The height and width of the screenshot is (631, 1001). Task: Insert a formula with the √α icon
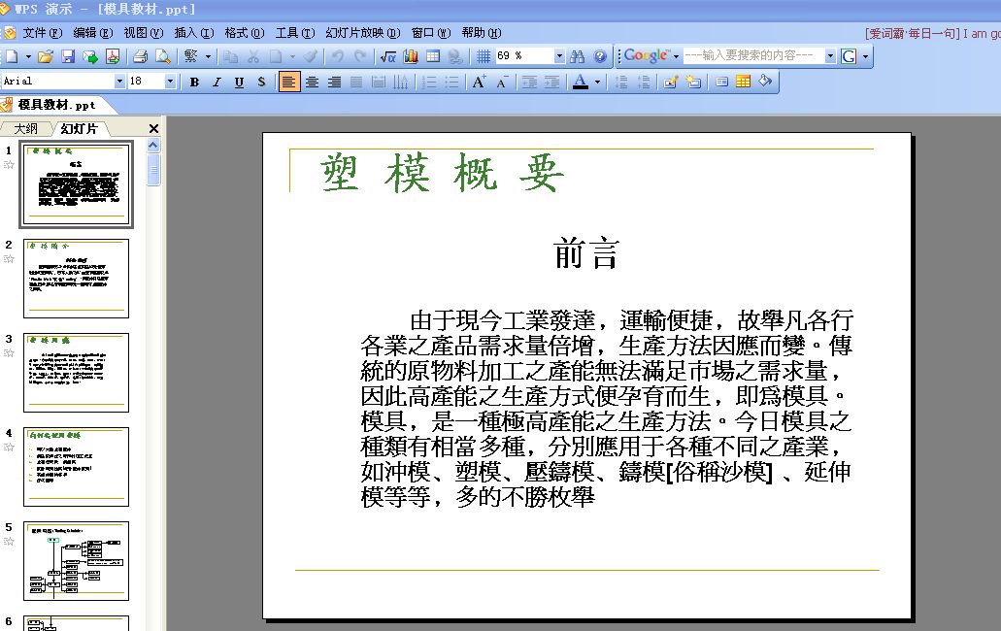point(387,56)
